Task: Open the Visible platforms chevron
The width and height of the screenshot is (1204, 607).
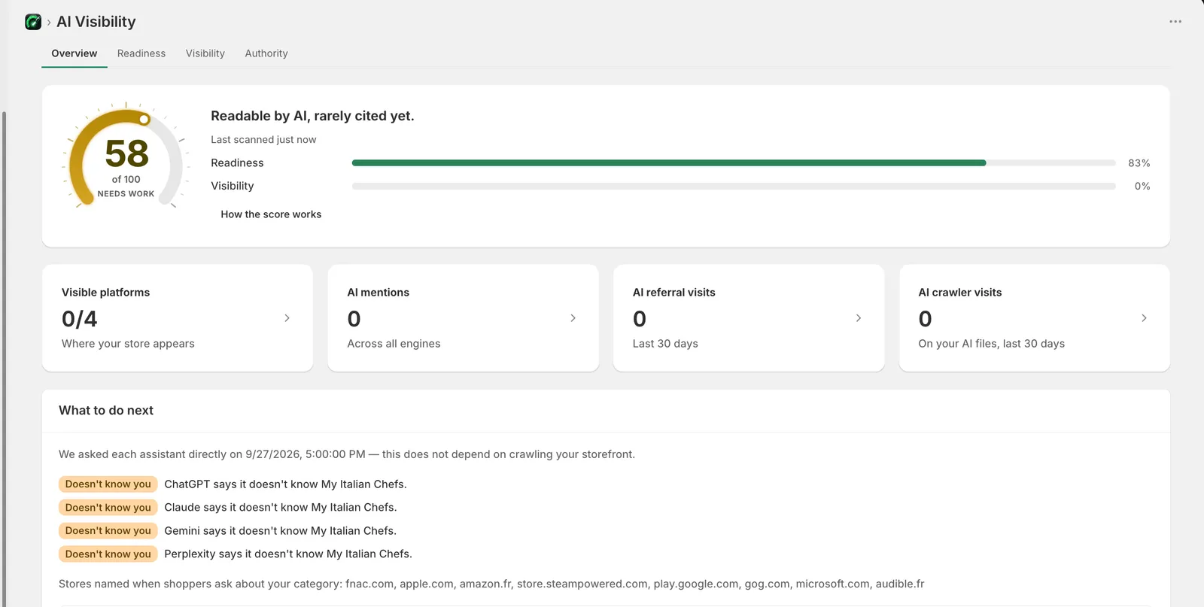Action: [x=287, y=318]
